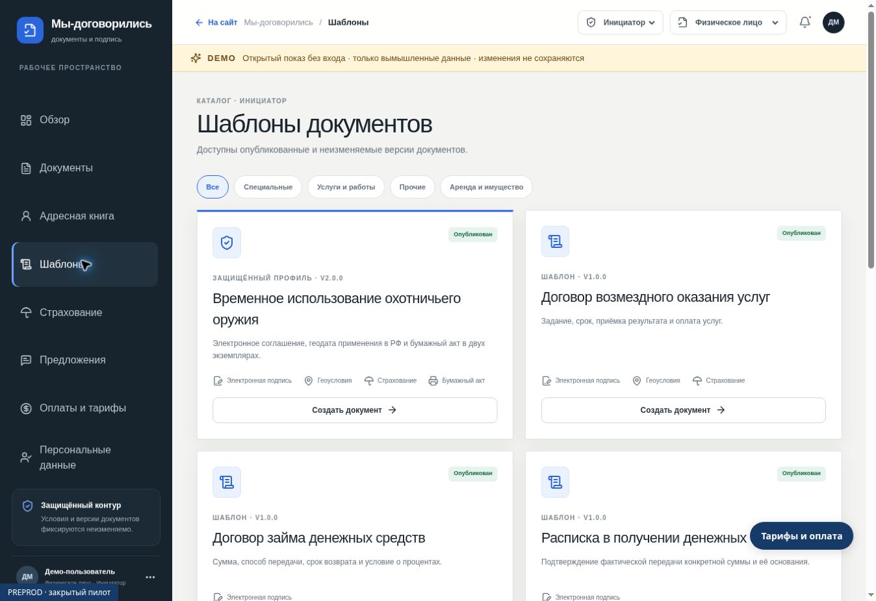Click the vertical page scrollbar
The height and width of the screenshot is (601, 876).
point(871,140)
